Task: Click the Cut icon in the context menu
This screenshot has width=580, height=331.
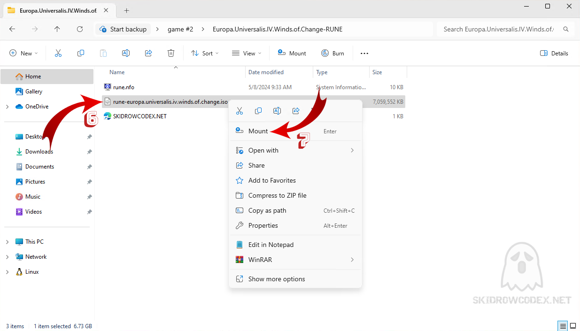Action: point(240,111)
